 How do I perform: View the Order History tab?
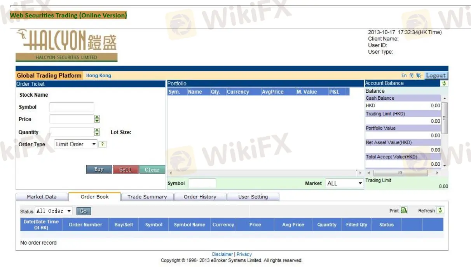(x=200, y=197)
